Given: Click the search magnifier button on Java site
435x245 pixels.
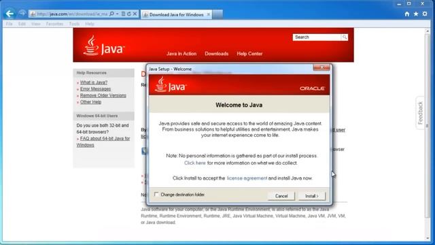Looking at the screenshot, I should coord(345,37).
